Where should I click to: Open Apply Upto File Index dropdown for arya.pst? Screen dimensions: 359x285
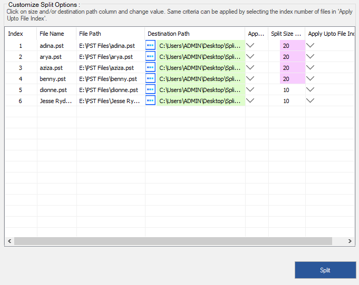pyautogui.click(x=310, y=56)
